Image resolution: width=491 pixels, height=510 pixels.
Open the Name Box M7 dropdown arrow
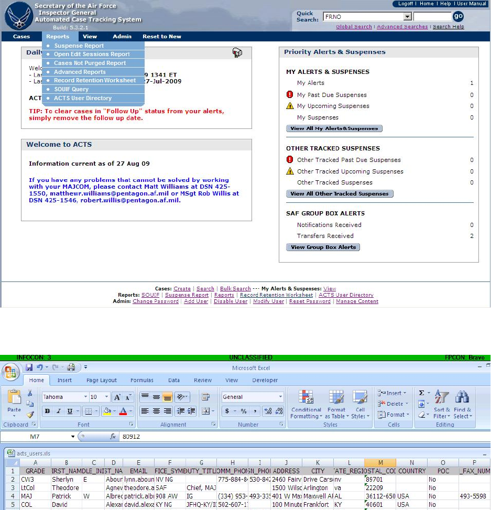tap(72, 437)
